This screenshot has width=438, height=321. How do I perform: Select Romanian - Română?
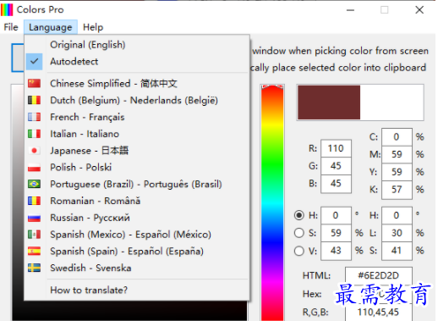[x=137, y=201]
